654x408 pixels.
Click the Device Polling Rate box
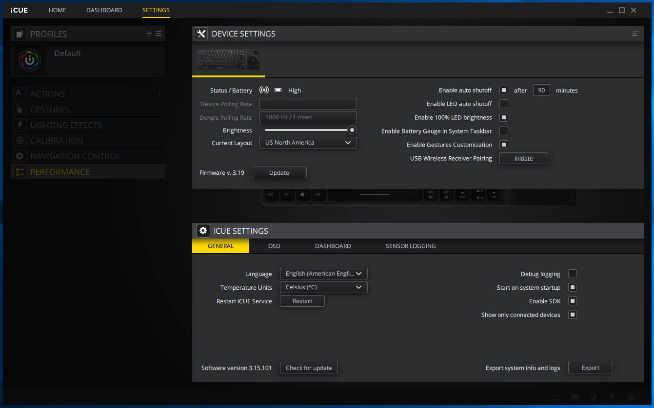308,104
